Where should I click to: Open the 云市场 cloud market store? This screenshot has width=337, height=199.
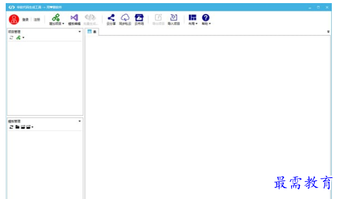pyautogui.click(x=139, y=19)
